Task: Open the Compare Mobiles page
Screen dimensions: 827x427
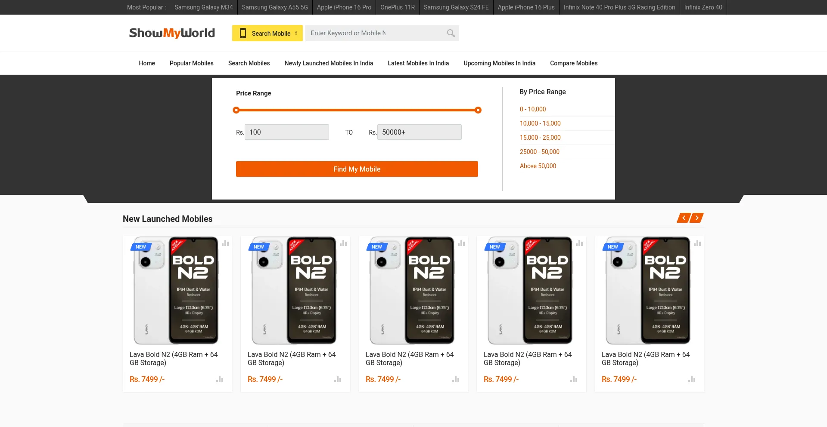Action: (574, 63)
